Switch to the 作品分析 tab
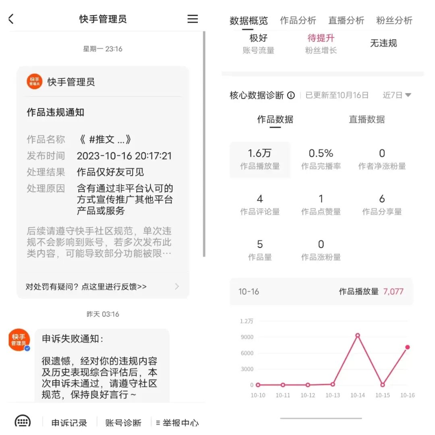The height and width of the screenshot is (435, 435). [x=298, y=20]
